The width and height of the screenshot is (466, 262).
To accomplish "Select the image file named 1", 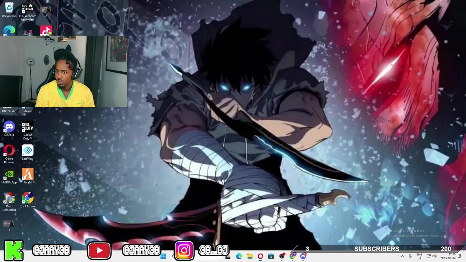I will pos(9,226).
